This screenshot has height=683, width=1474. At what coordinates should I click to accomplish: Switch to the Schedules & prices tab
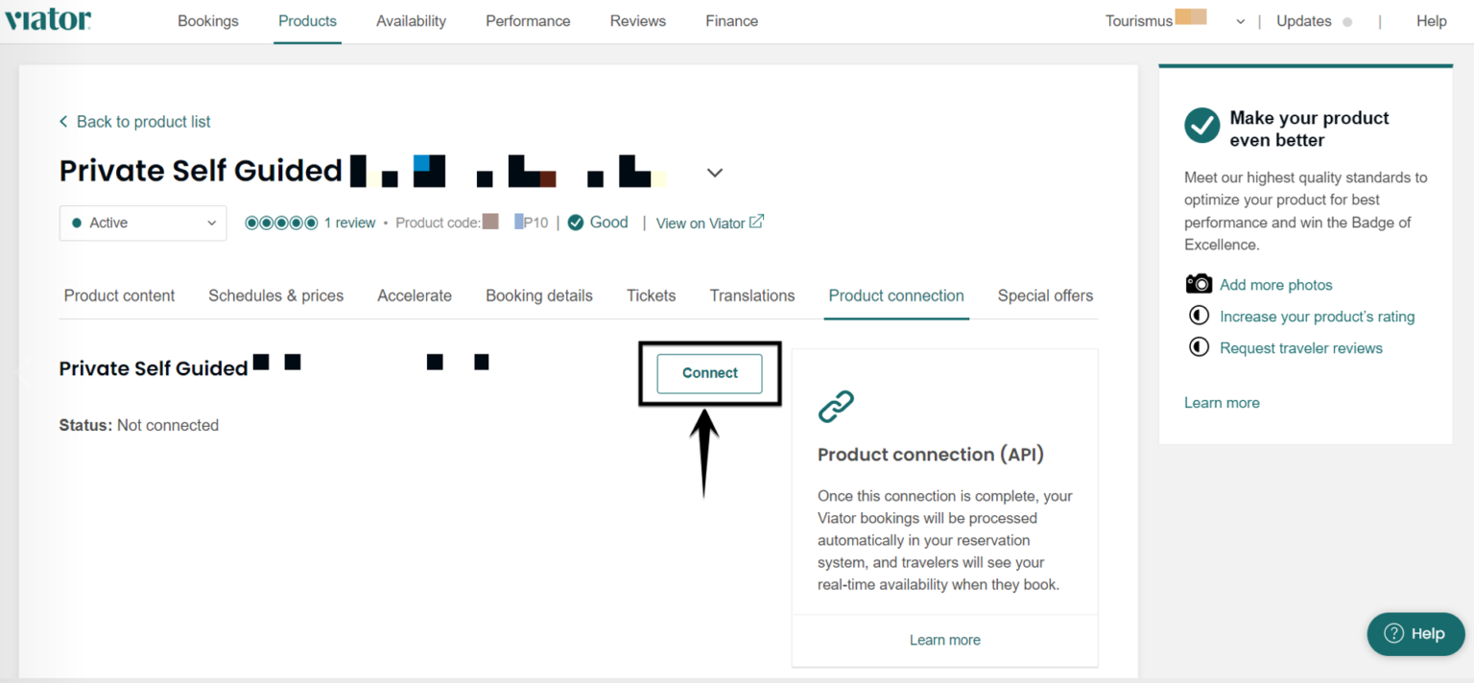coord(275,295)
